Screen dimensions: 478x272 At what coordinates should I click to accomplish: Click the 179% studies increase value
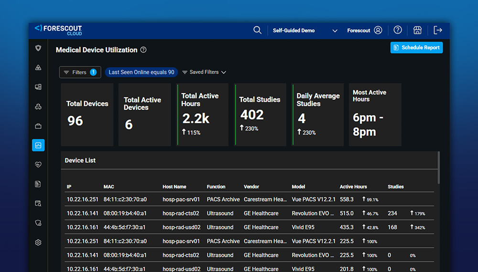[418, 213]
